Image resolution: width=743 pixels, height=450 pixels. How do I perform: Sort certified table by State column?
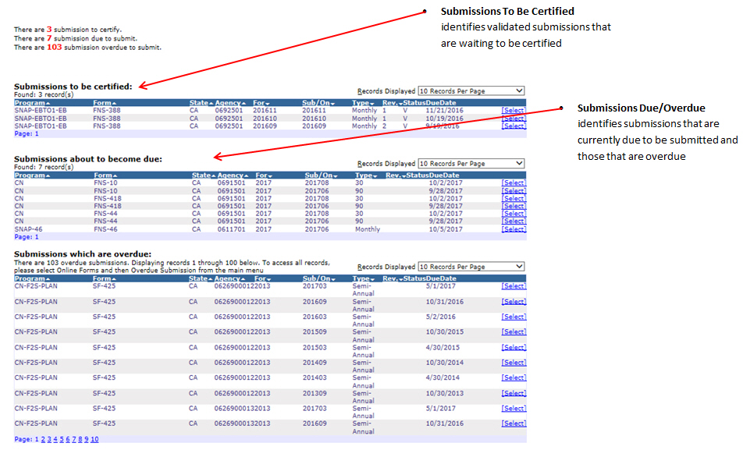[201, 103]
